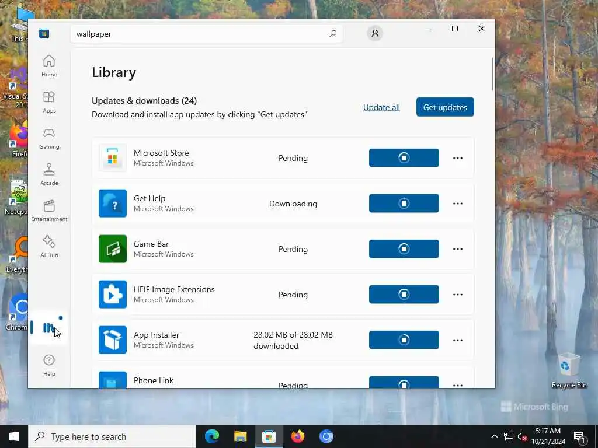598x448 pixels.
Task: Click the search magnifier icon
Action: pyautogui.click(x=332, y=34)
